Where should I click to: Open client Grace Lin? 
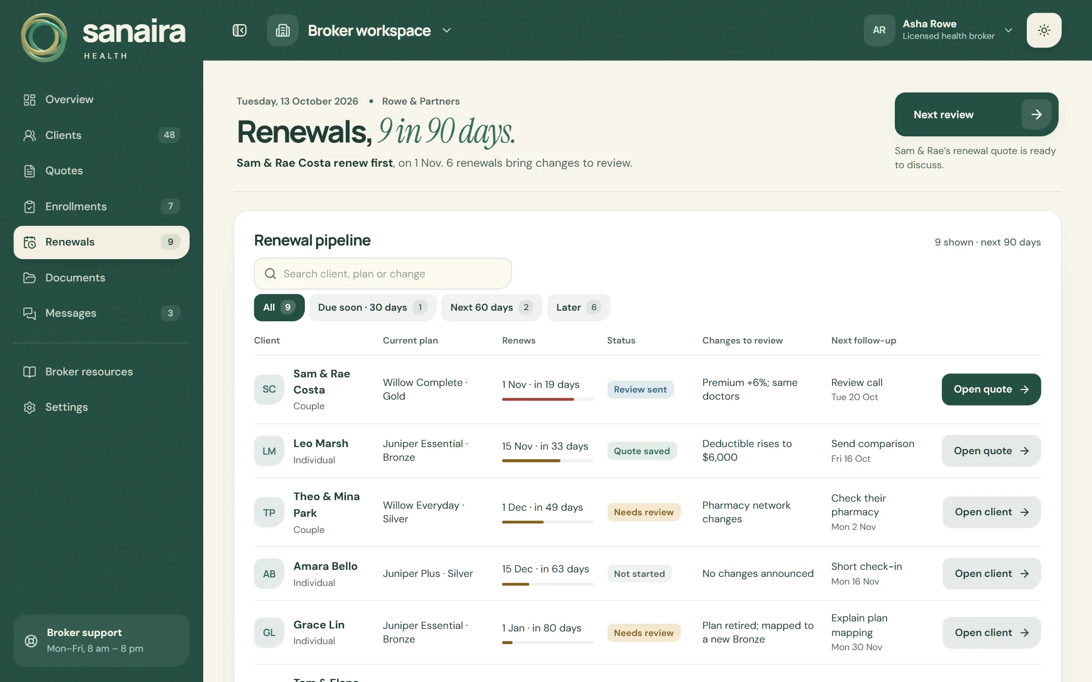tap(991, 632)
